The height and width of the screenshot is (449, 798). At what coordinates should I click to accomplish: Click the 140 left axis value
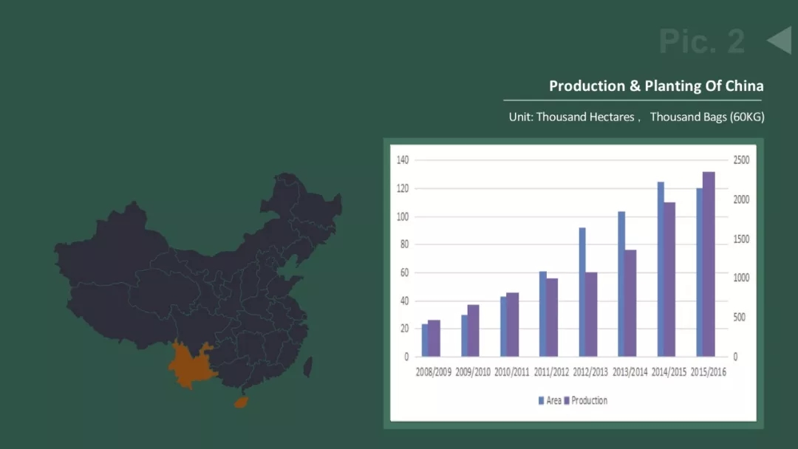tap(403, 160)
